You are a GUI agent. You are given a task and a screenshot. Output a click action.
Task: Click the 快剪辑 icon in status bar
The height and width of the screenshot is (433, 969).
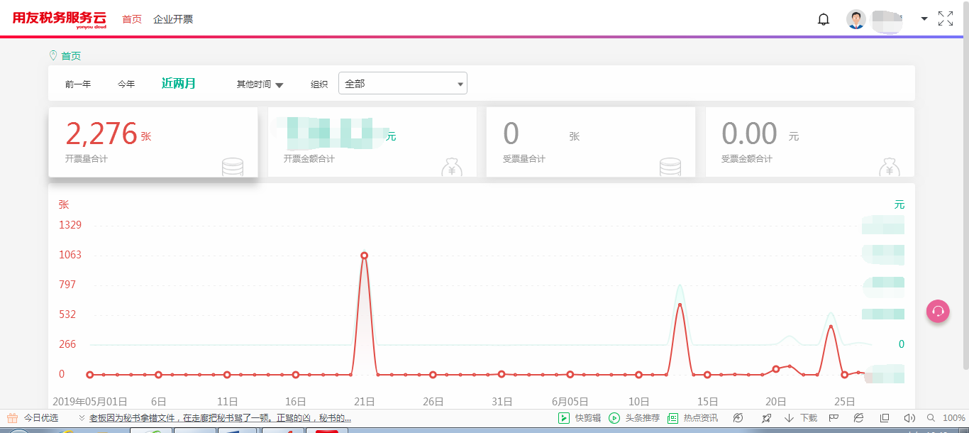point(564,418)
